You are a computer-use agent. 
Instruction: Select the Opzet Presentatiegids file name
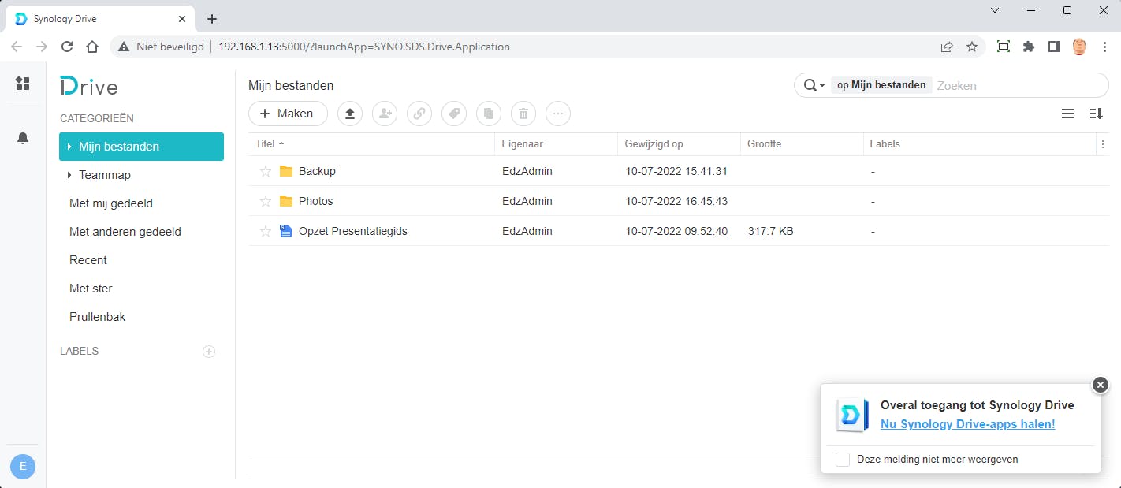click(x=353, y=231)
